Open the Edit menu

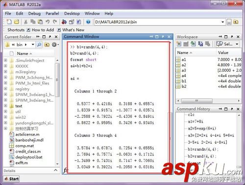(x=20, y=13)
